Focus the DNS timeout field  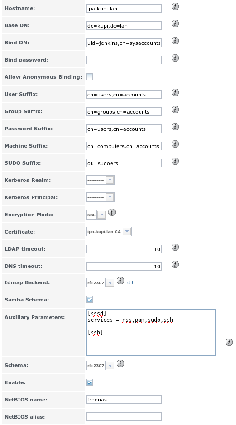pos(124,266)
